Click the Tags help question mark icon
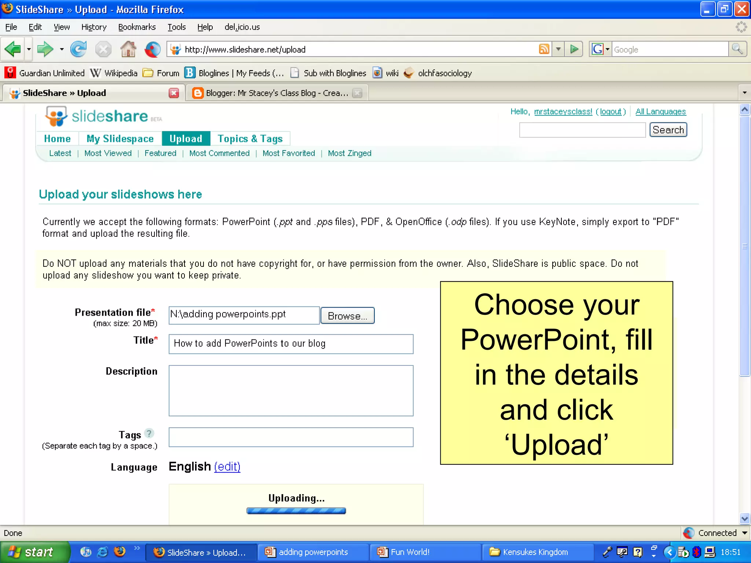The height and width of the screenshot is (563, 751). click(x=149, y=434)
